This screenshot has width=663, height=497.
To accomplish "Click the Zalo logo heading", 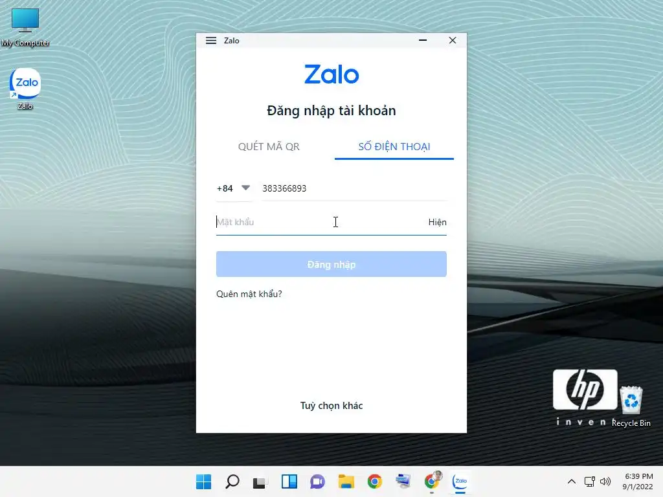I will point(331,74).
